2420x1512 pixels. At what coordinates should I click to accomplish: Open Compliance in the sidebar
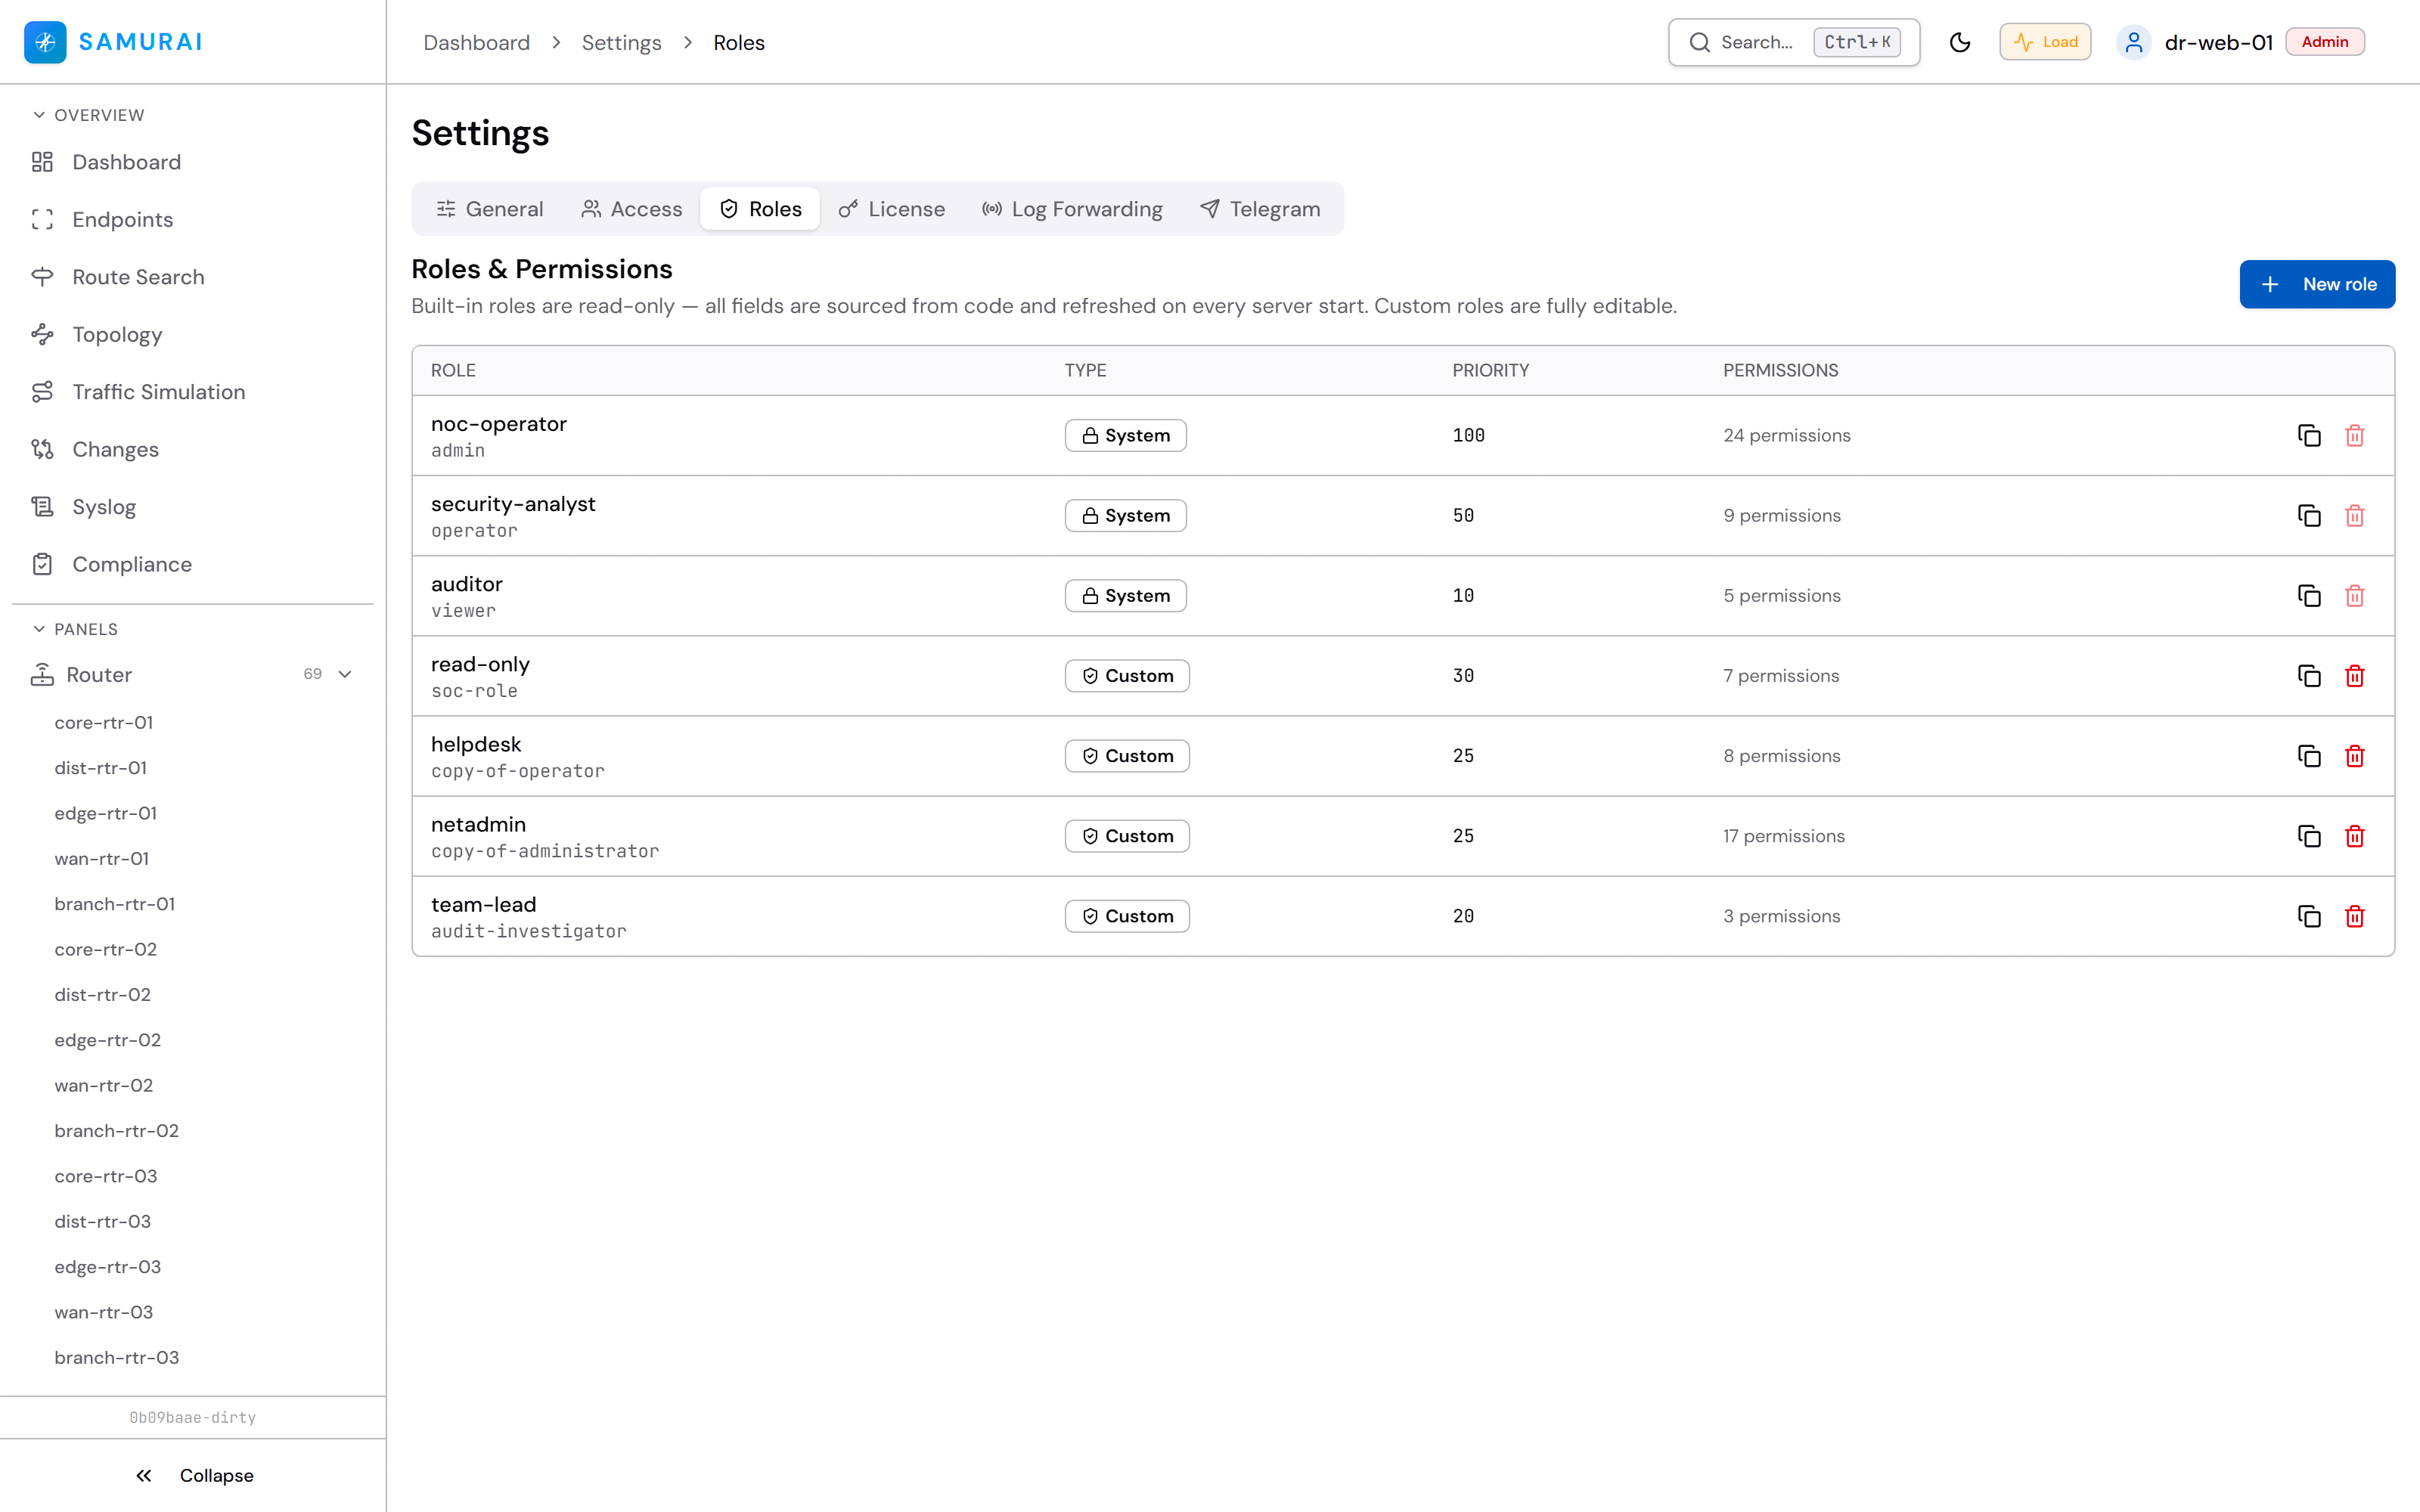coord(132,564)
